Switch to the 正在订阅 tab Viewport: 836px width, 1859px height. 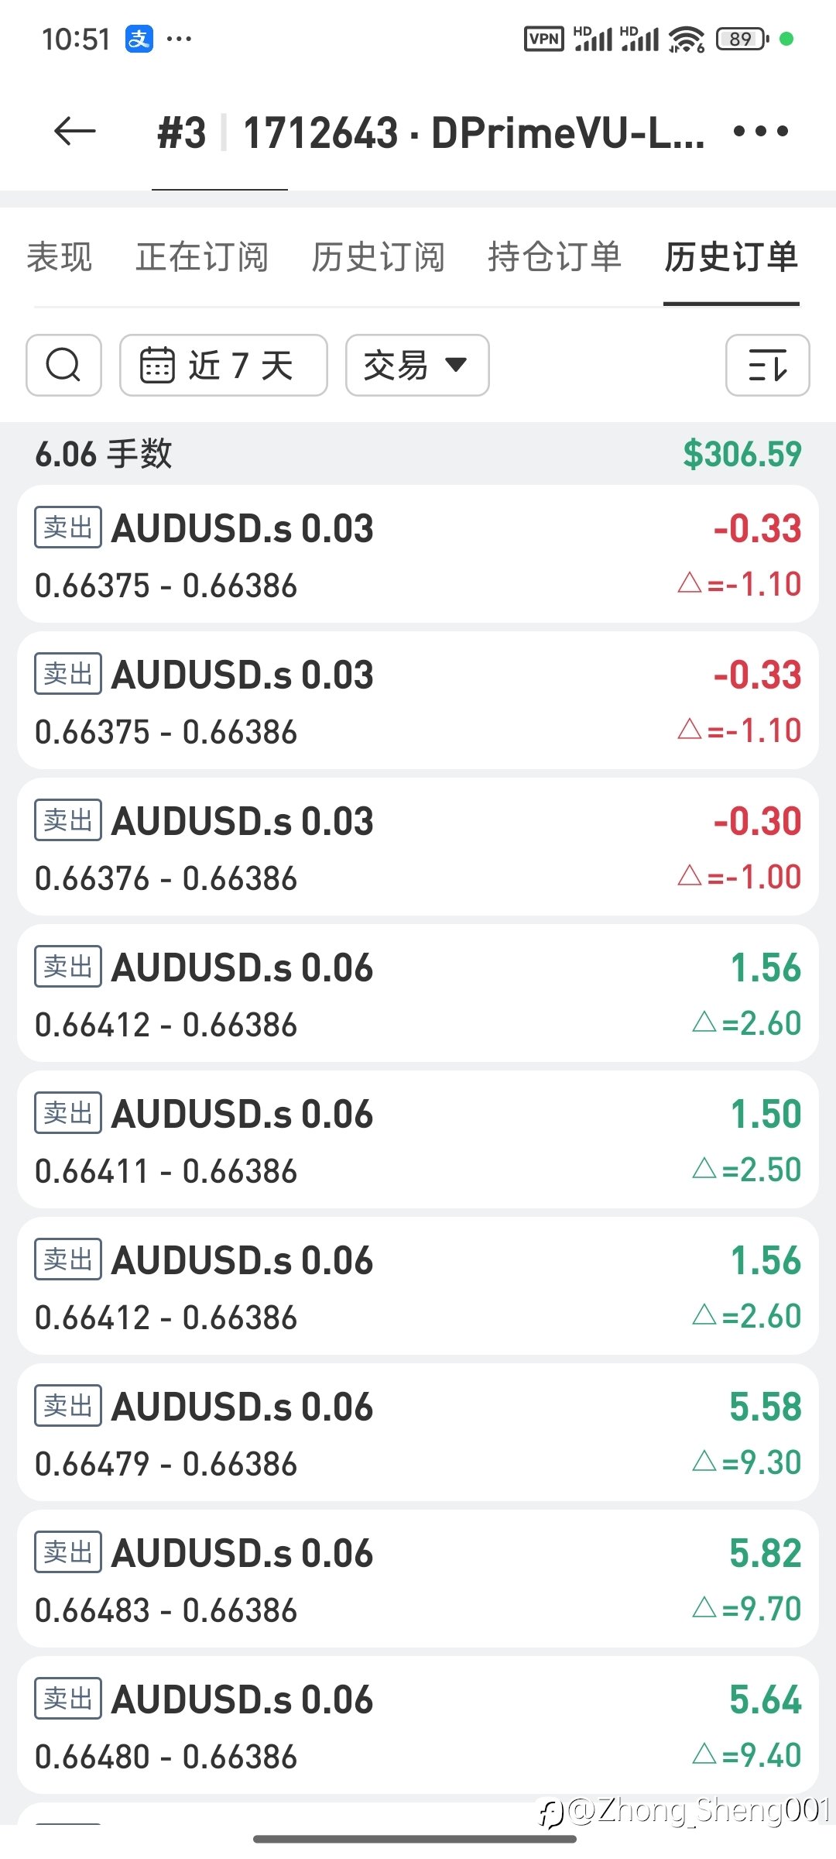[x=202, y=257]
